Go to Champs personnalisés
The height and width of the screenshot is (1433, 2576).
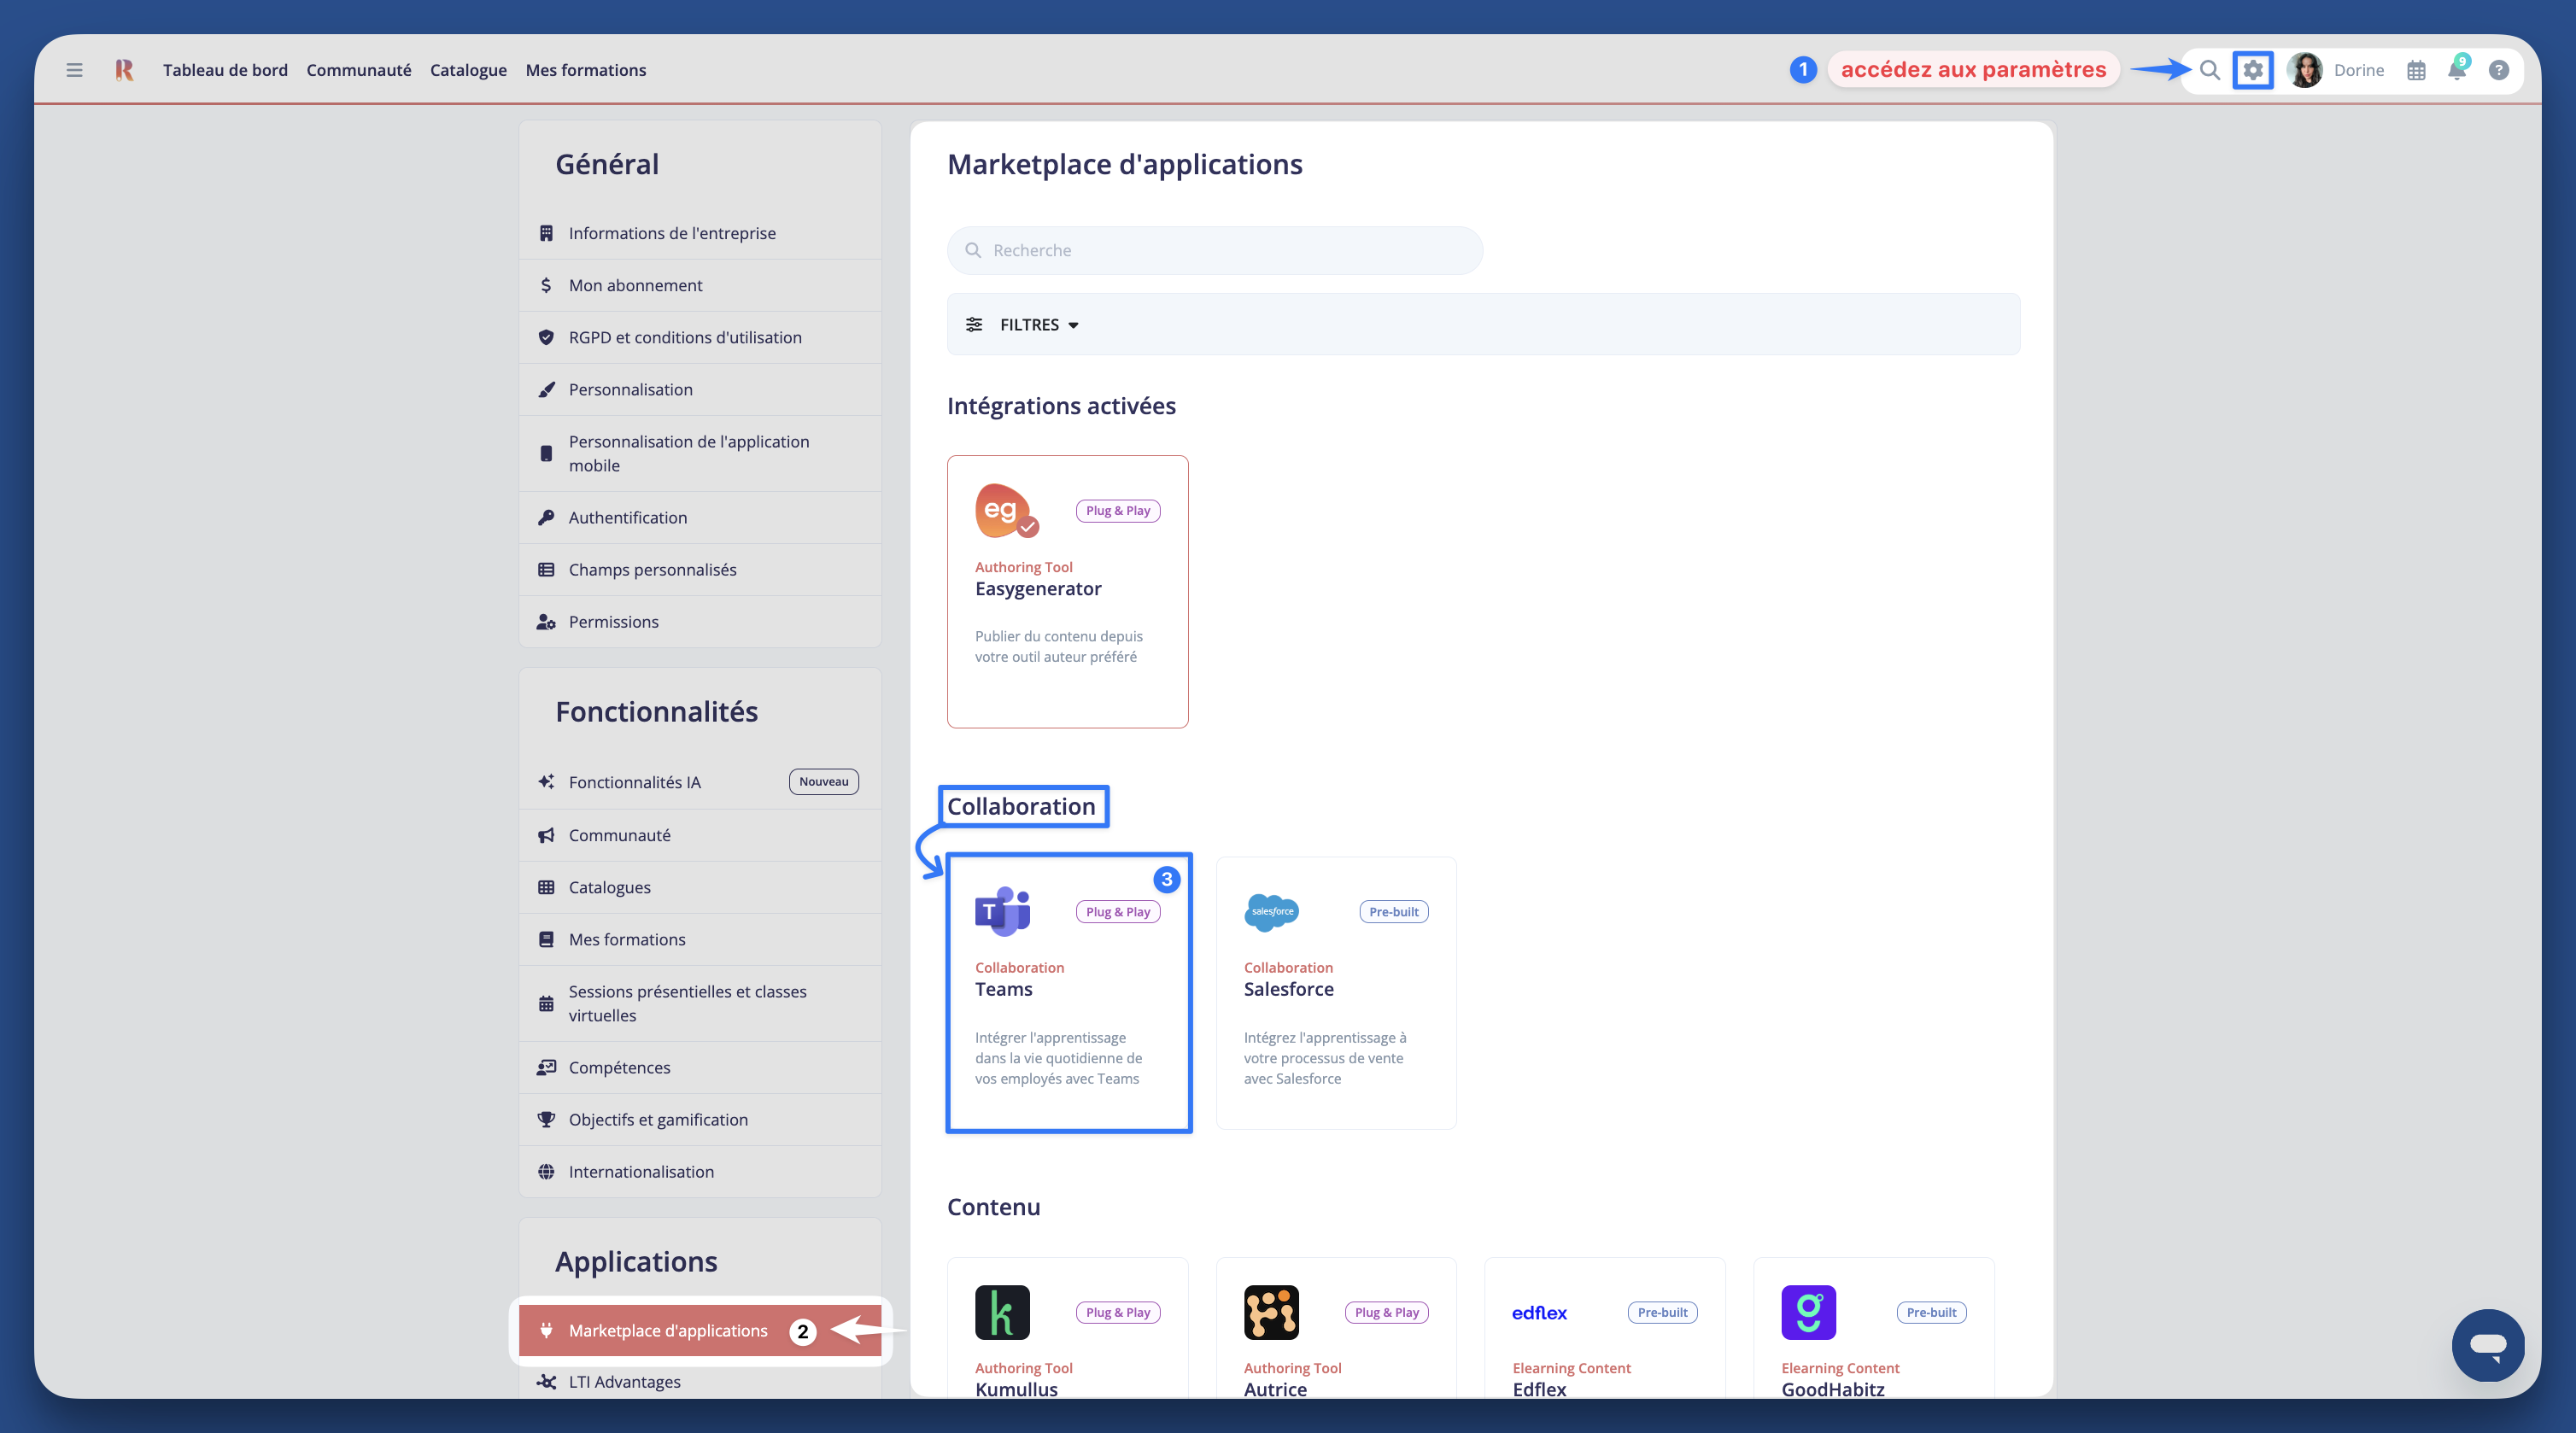(700, 569)
